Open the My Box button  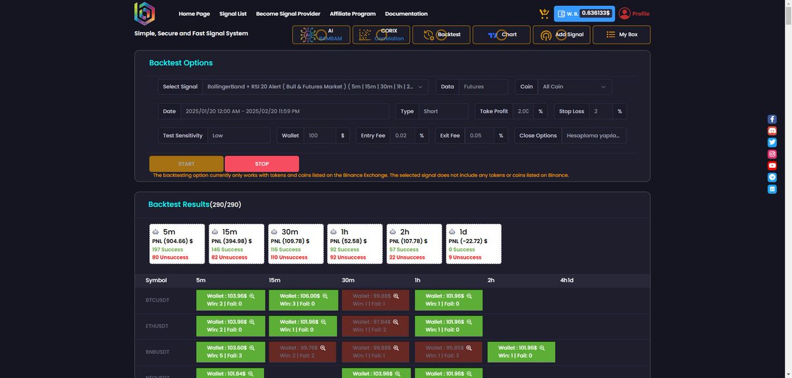tap(622, 35)
